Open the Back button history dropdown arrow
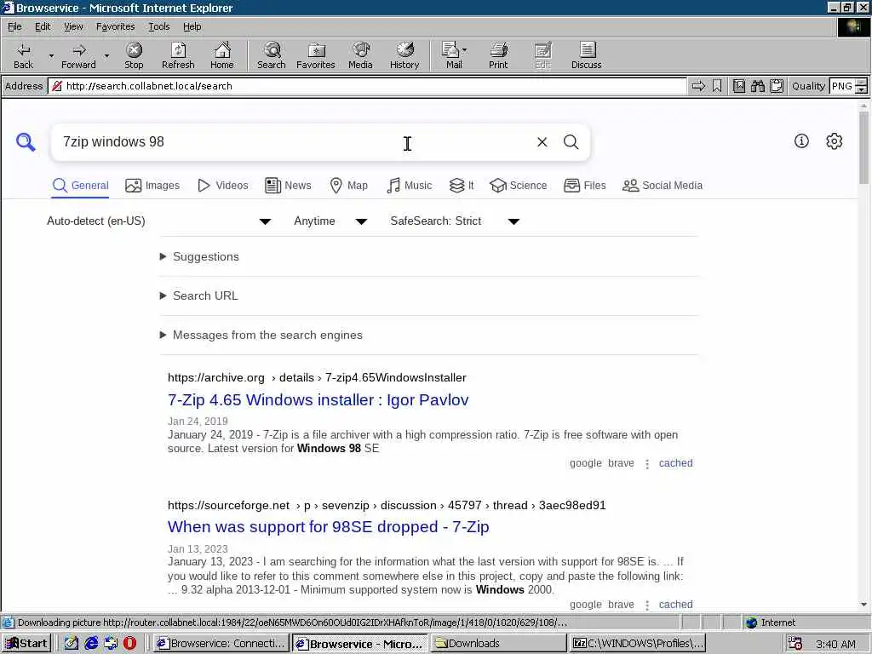This screenshot has width=872, height=654. click(x=51, y=55)
